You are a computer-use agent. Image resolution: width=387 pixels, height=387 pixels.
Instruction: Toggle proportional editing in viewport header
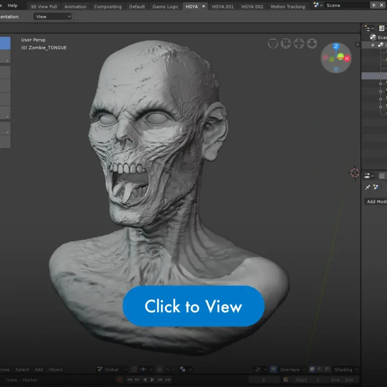[x=160, y=369]
